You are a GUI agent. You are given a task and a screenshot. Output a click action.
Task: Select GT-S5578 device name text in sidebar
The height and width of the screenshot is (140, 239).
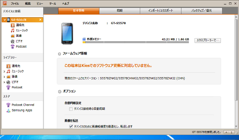[x=19, y=20]
